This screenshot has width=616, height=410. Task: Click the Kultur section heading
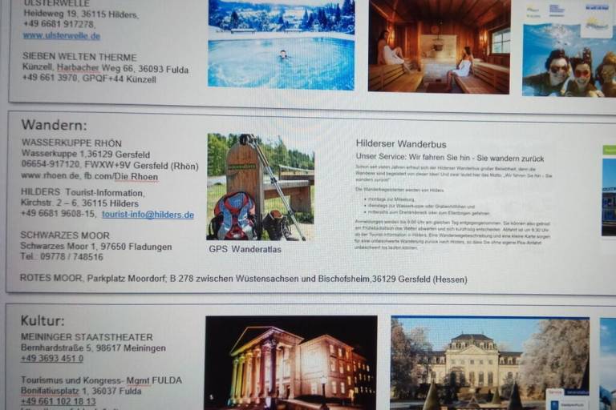click(43, 321)
